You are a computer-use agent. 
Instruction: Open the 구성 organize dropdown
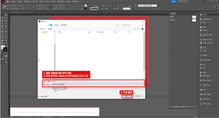tap(42, 29)
